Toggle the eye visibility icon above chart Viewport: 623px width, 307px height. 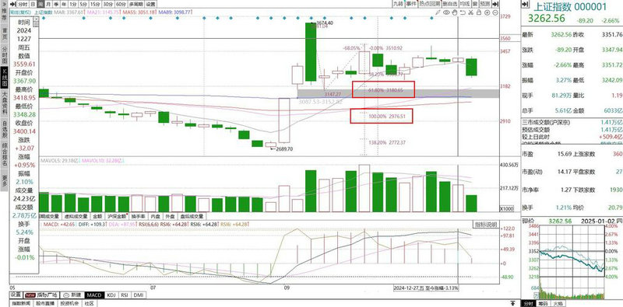coord(446,12)
